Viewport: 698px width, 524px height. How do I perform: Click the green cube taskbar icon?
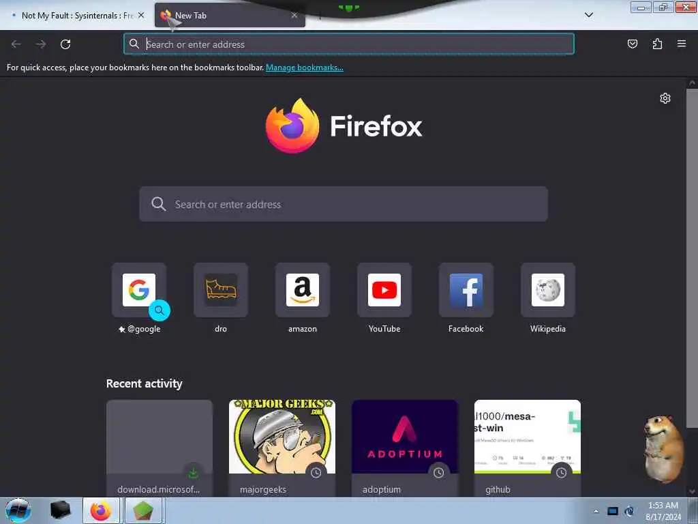[x=143, y=510]
